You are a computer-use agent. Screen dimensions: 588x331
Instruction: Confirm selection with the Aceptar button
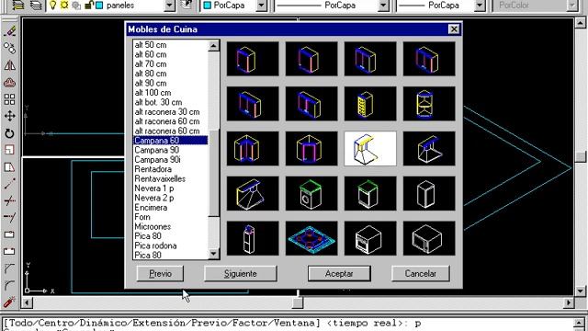coord(339,274)
